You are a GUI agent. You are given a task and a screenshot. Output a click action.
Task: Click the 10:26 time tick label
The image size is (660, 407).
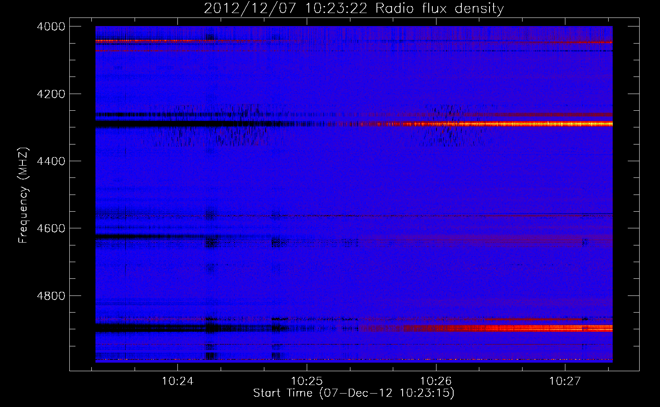436,381
